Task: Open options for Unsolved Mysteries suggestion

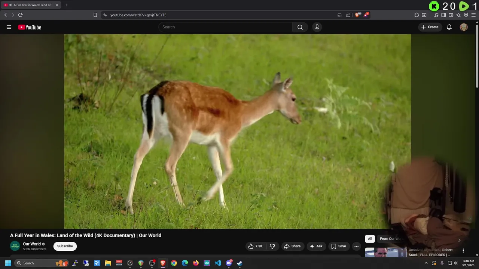Action: tap(463, 251)
